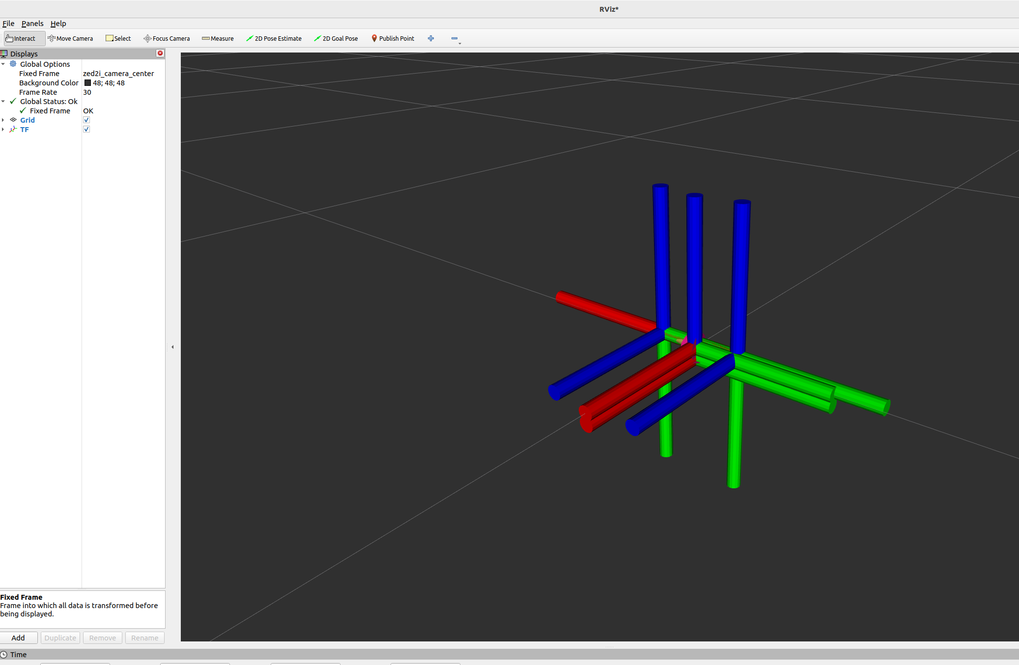Click the Fixed Frame value zed2i_camera_center
The height and width of the screenshot is (665, 1019).
click(x=118, y=73)
